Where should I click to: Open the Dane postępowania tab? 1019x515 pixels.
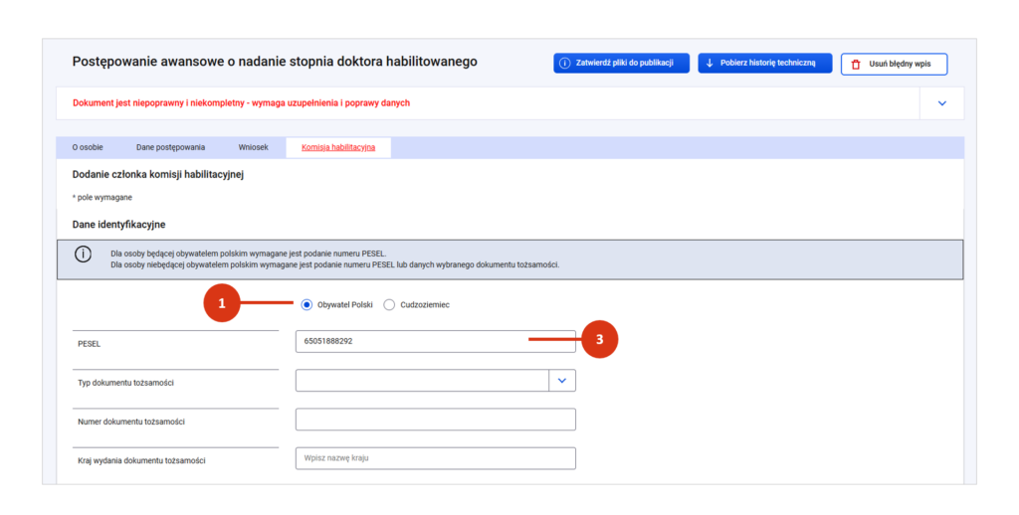(x=170, y=147)
